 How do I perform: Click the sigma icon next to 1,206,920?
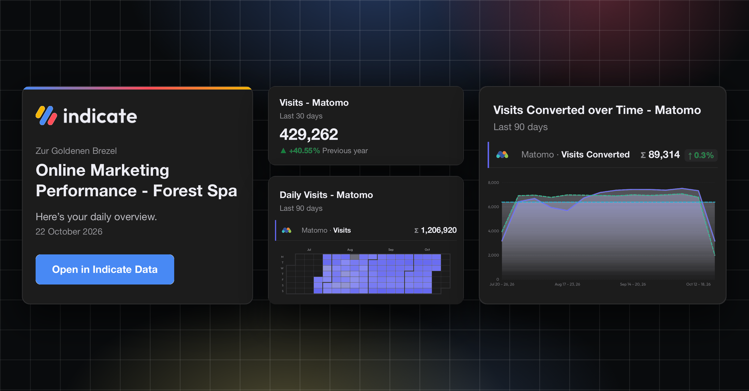point(416,231)
